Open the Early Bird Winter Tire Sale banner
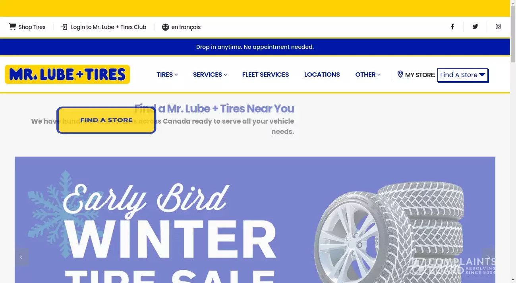The image size is (516, 283). point(255,220)
